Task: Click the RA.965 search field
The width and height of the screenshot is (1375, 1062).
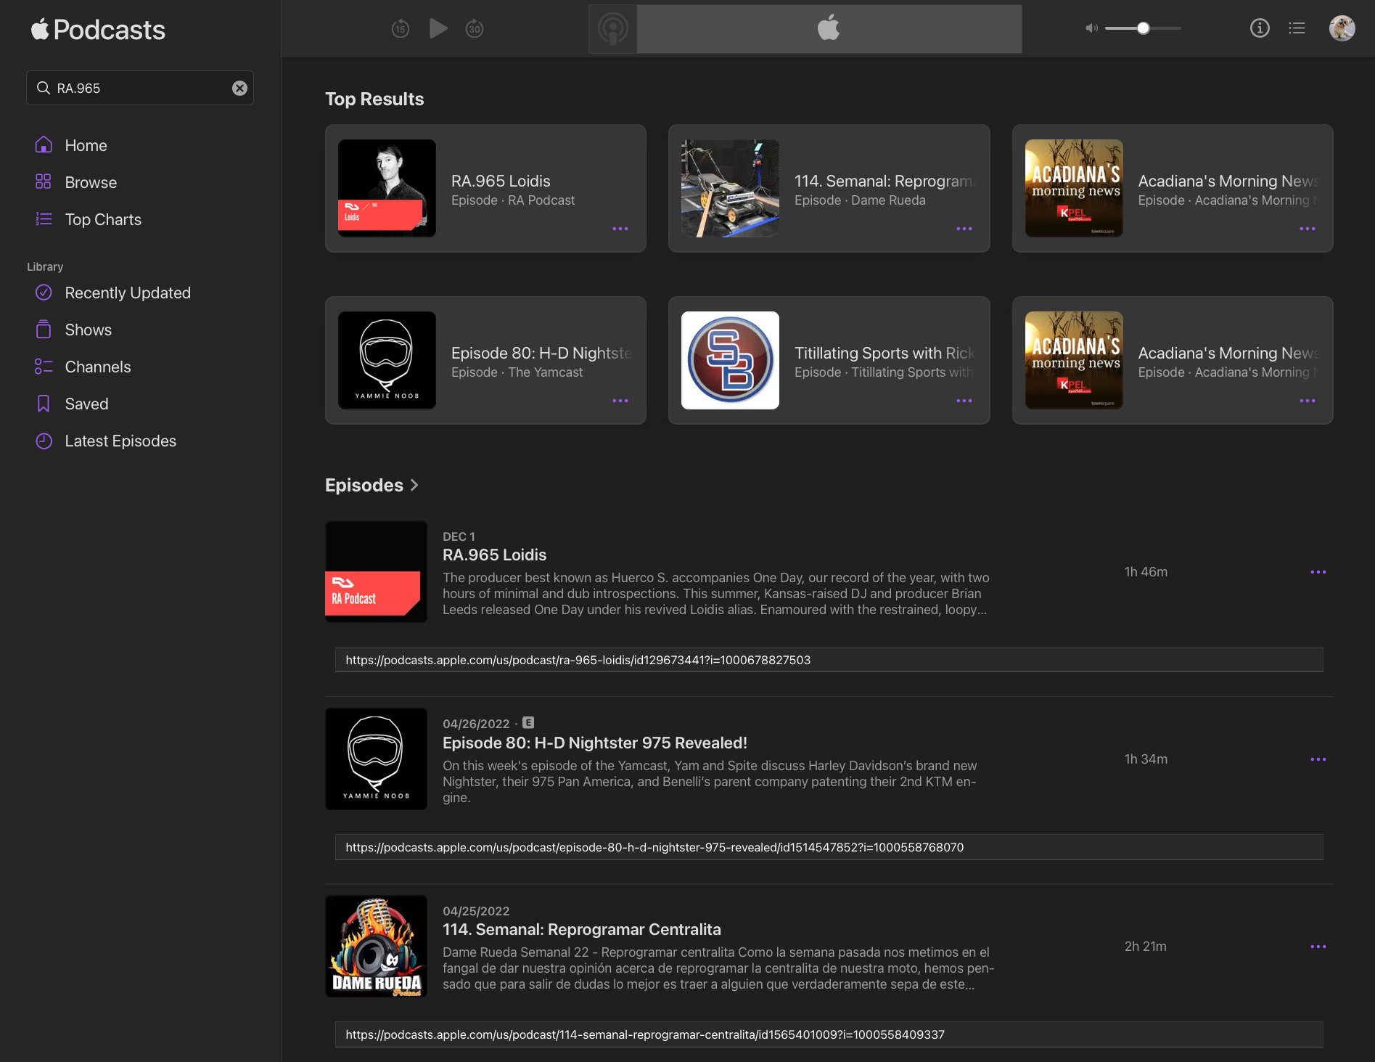Action: 140,88
